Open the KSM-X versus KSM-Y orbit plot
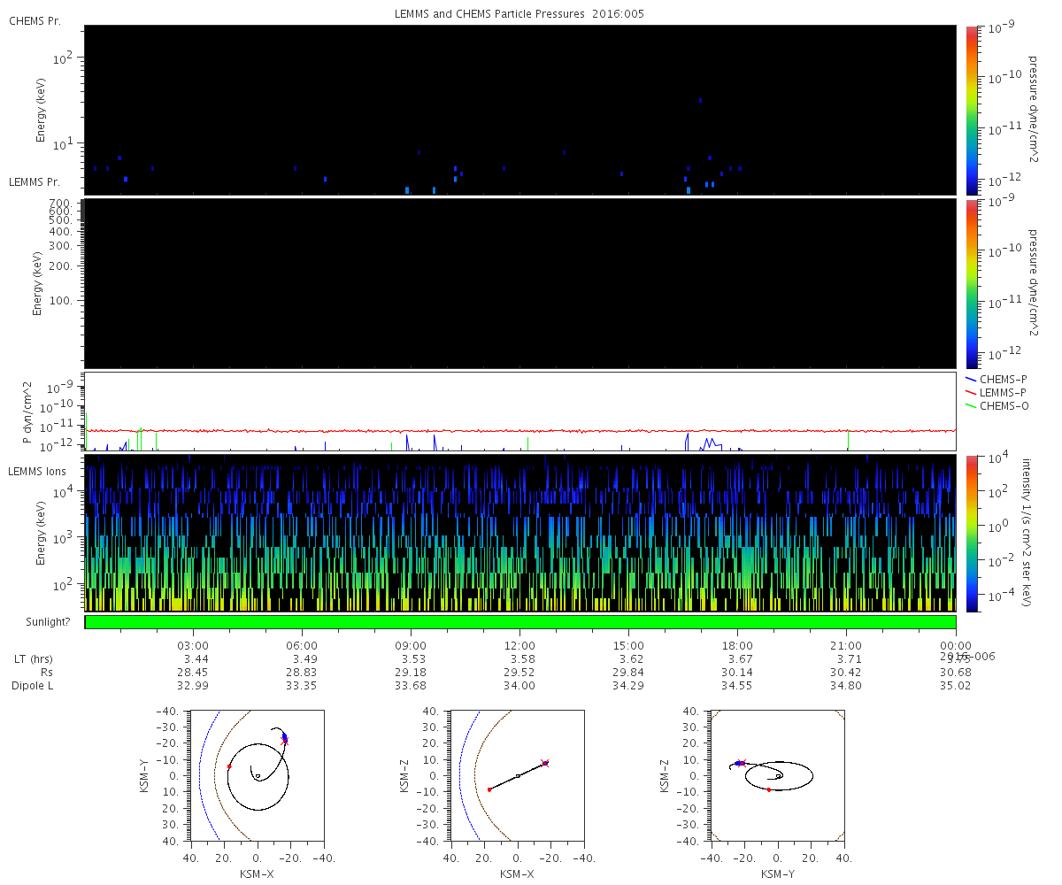This screenshot has width=1062, height=885. pyautogui.click(x=258, y=774)
